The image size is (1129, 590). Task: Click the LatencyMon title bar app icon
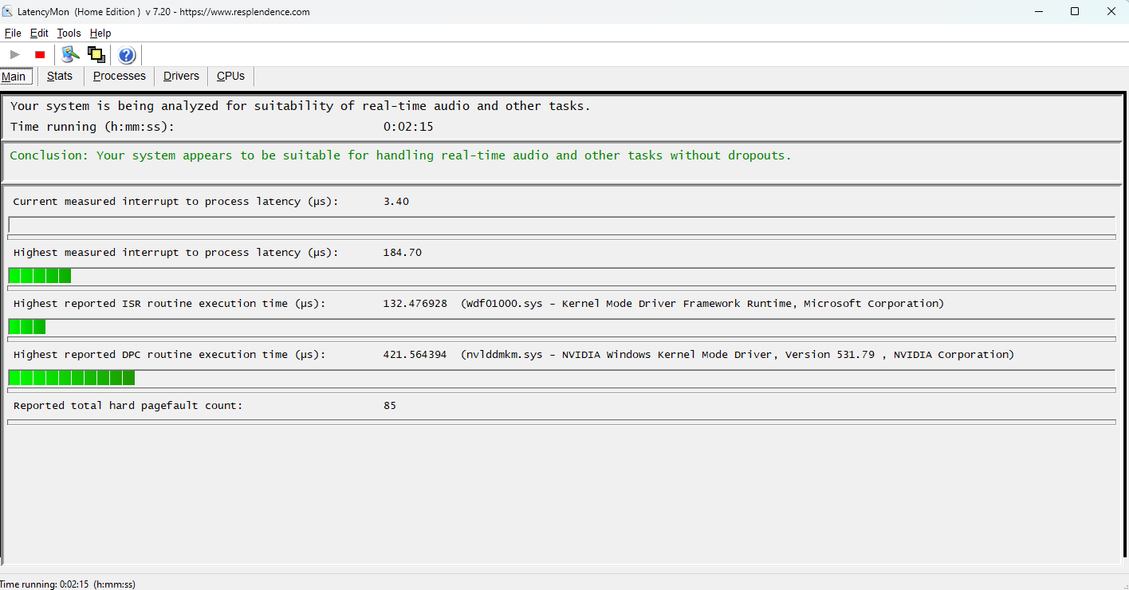8,11
